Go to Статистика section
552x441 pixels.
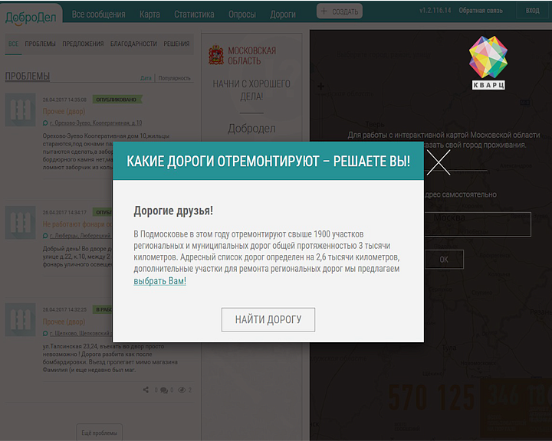[194, 15]
